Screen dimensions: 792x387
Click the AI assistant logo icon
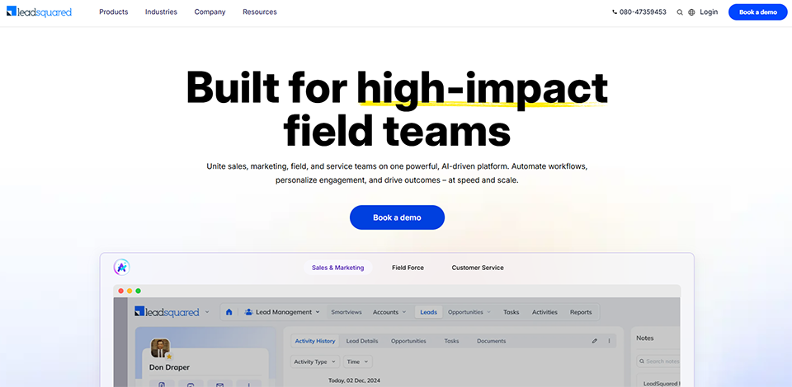(122, 267)
